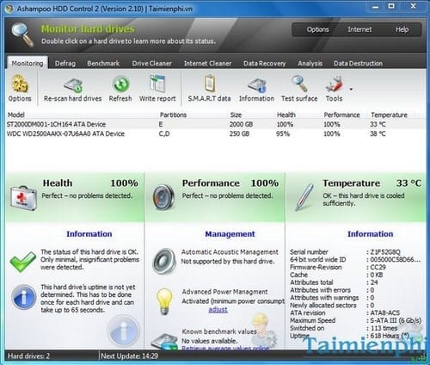Click the adjust link under Power Management
This screenshot has width=430, height=365.
click(x=218, y=310)
